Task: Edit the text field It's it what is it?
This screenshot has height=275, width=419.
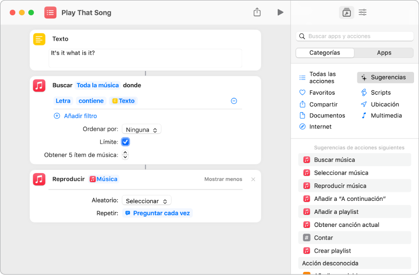Action: point(145,58)
